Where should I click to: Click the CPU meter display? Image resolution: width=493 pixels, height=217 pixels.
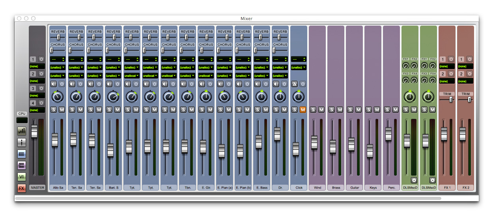pos(22,120)
